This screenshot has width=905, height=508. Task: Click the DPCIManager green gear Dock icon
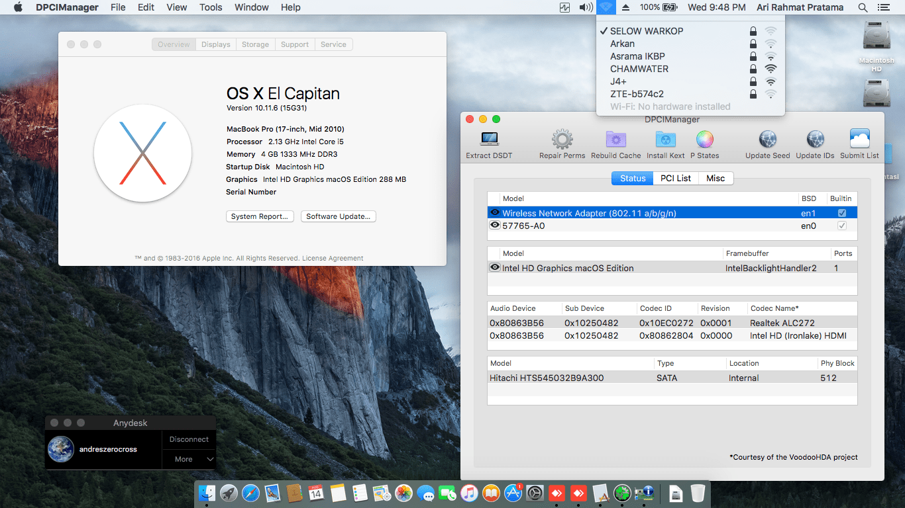[621, 493]
